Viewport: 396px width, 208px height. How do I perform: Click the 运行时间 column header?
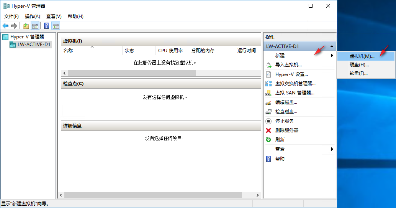point(248,51)
